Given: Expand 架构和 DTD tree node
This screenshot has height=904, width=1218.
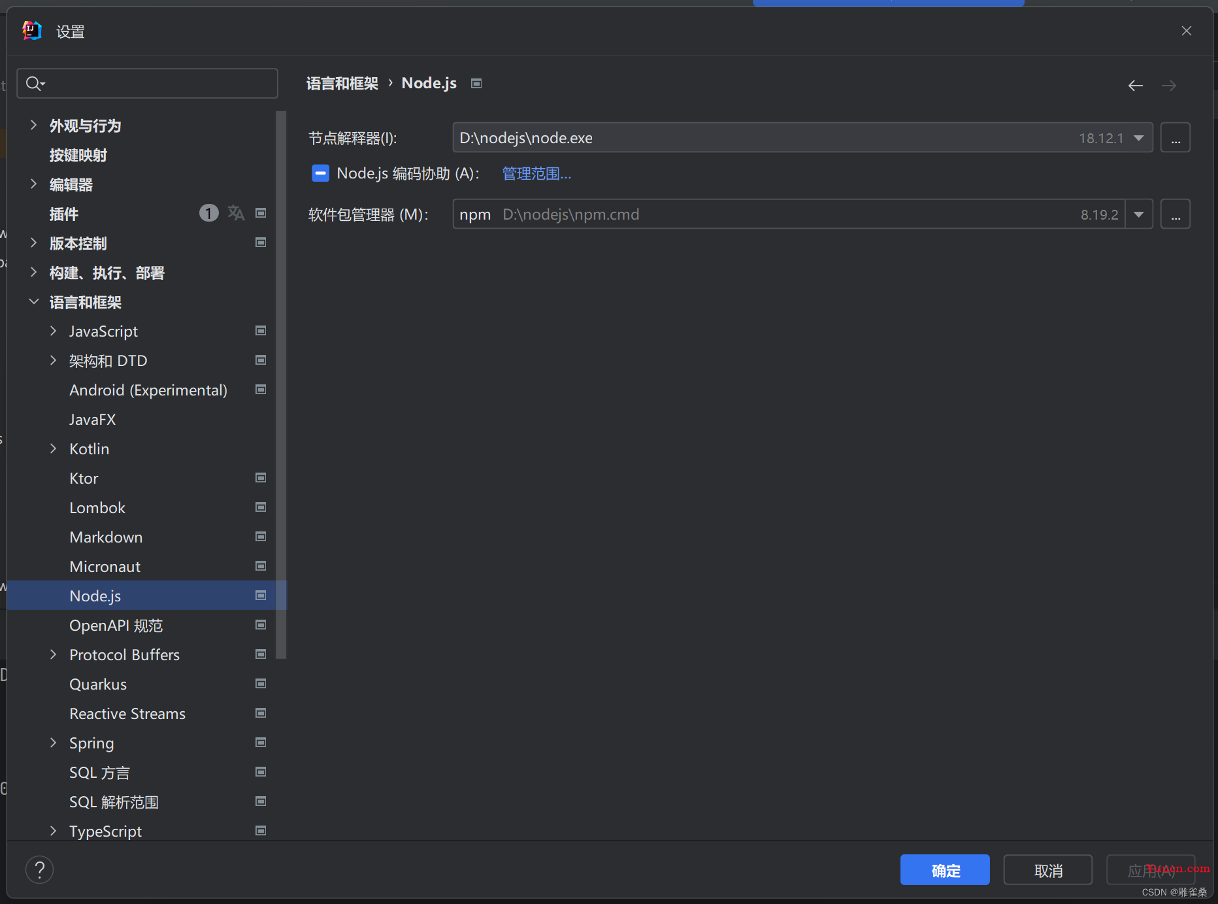Looking at the screenshot, I should pyautogui.click(x=53, y=360).
